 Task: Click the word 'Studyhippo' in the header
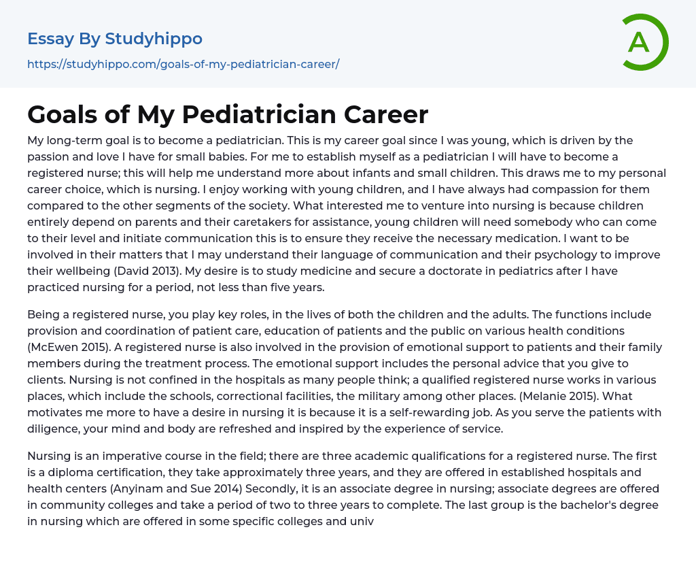point(154,39)
